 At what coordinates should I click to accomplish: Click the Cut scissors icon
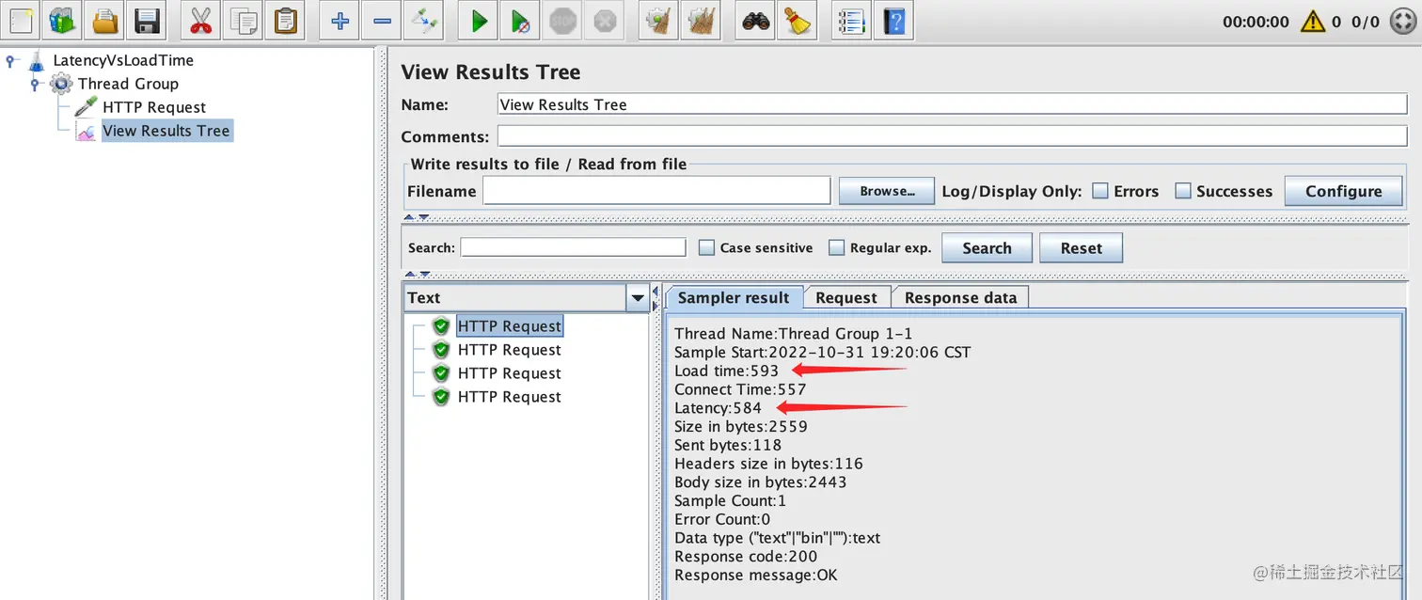click(x=201, y=21)
